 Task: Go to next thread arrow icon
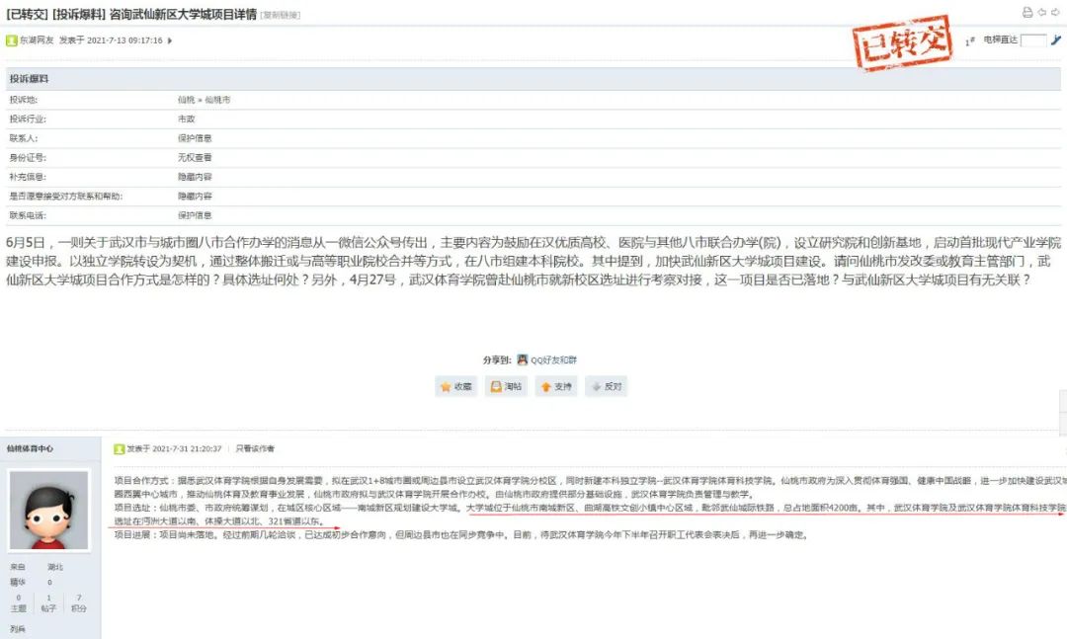tap(1056, 12)
